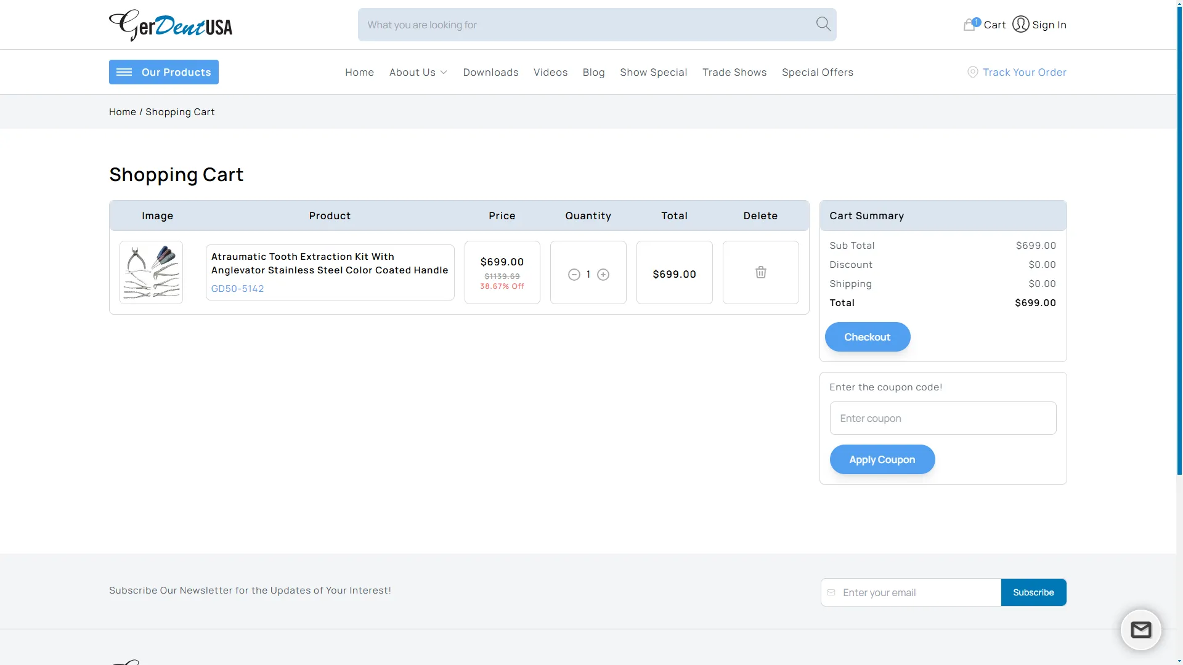
Task: Click the Apply Coupon button
Action: point(882,459)
